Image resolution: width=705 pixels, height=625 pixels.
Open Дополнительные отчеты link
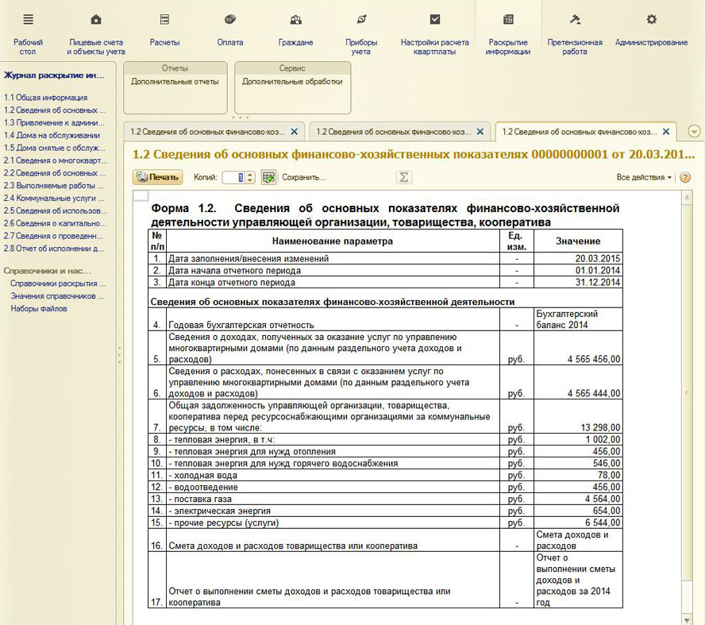tap(175, 82)
